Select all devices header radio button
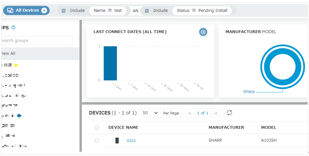Viewport: 309px width, 156px height. pyautogui.click(x=96, y=128)
